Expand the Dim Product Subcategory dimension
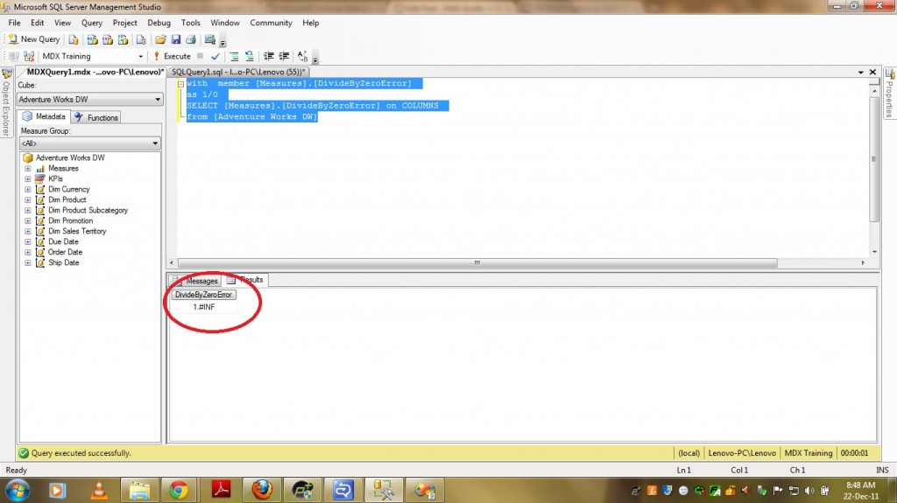The image size is (897, 503). click(27, 210)
